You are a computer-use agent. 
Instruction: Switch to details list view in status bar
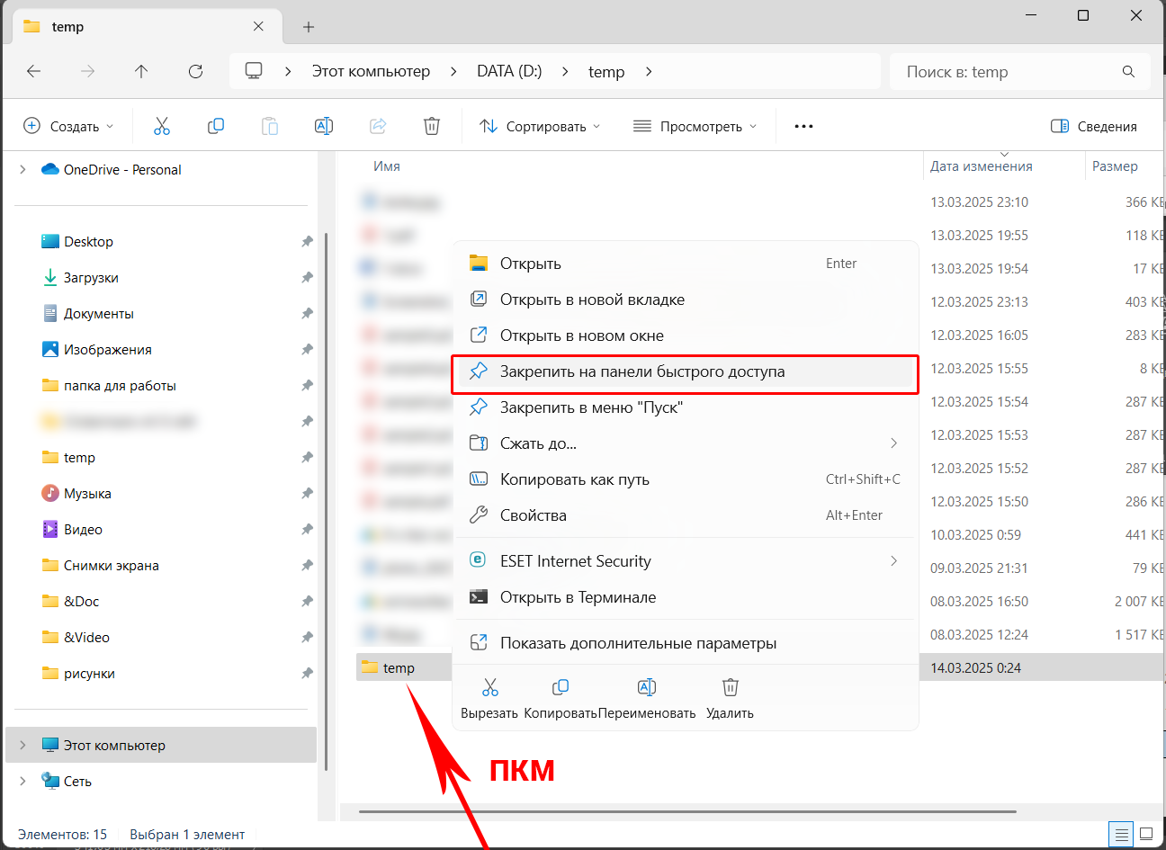click(1121, 835)
